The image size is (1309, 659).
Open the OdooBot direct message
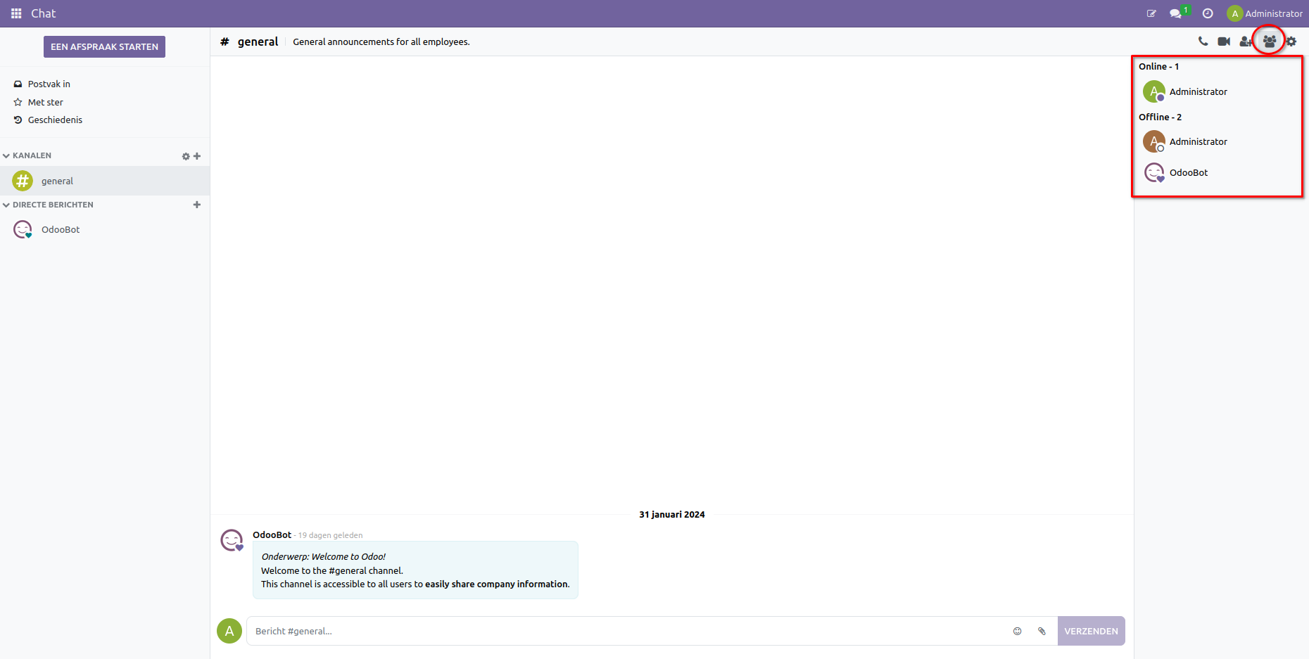[60, 229]
